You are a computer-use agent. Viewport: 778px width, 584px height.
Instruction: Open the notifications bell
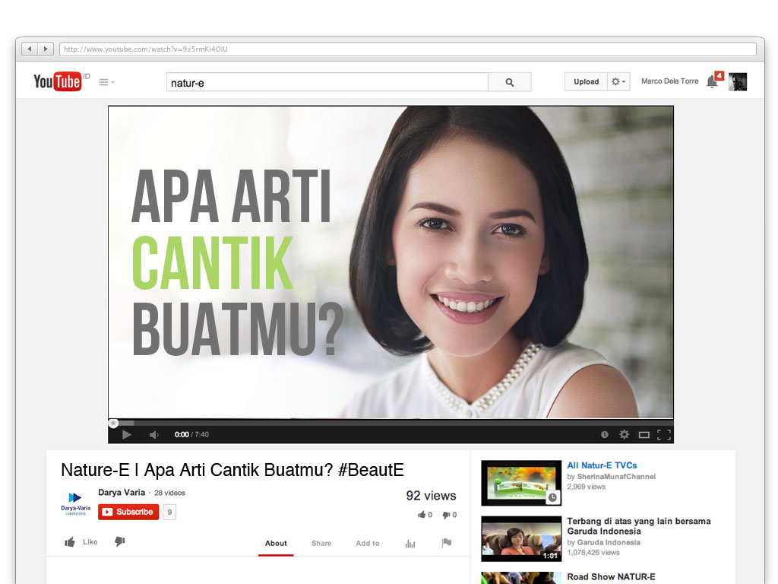pos(712,81)
